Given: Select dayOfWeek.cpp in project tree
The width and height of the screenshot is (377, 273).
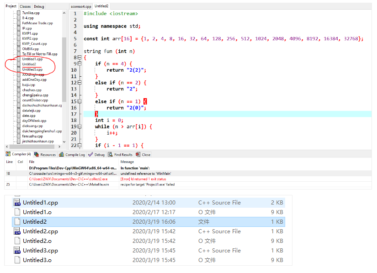Looking at the screenshot, I should tap(34, 121).
